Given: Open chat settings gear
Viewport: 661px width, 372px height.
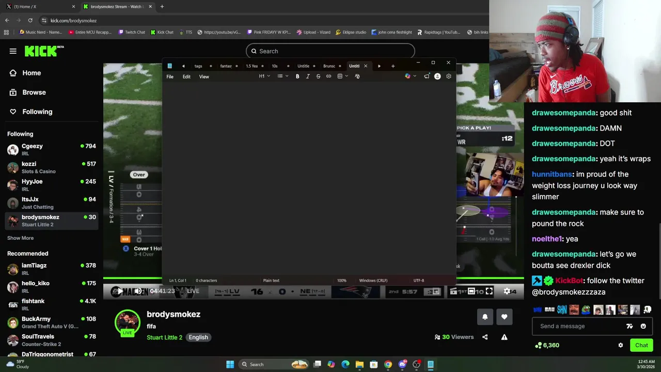Looking at the screenshot, I should click(621, 346).
